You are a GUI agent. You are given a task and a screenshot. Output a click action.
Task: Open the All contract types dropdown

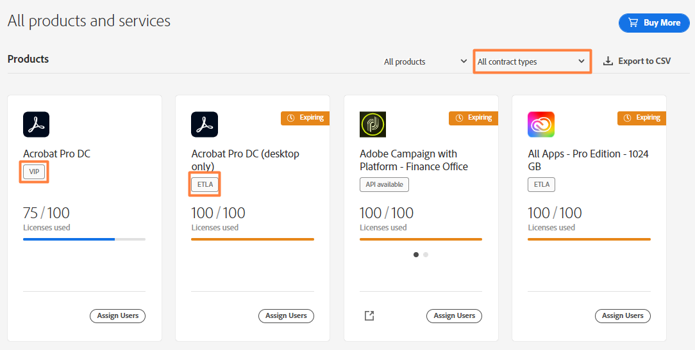(x=532, y=61)
